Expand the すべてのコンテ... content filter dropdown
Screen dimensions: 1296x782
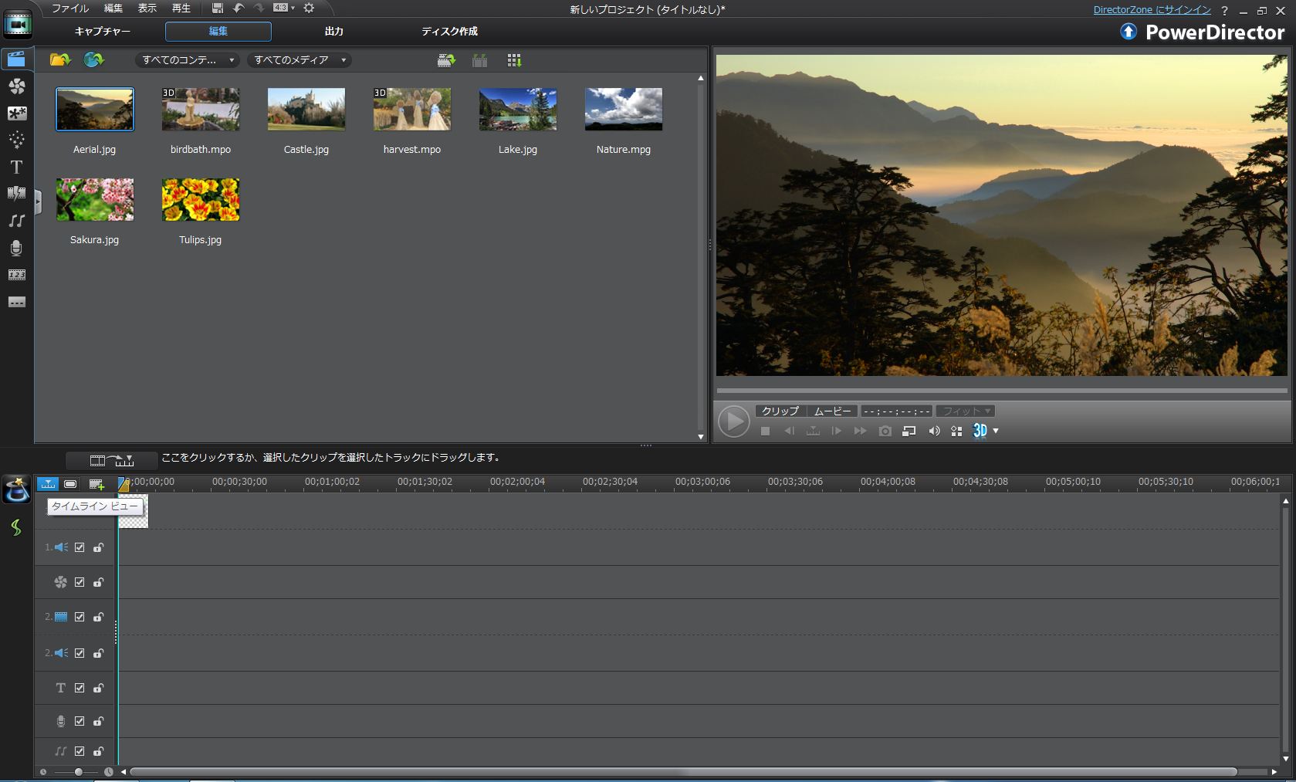pos(188,60)
